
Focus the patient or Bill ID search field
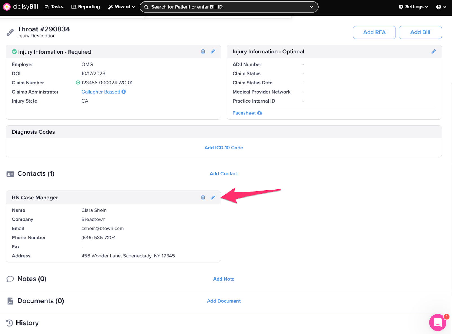(229, 7)
